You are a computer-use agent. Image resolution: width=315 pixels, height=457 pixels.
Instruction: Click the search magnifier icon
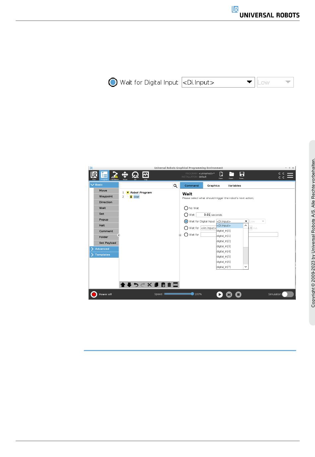(x=175, y=186)
